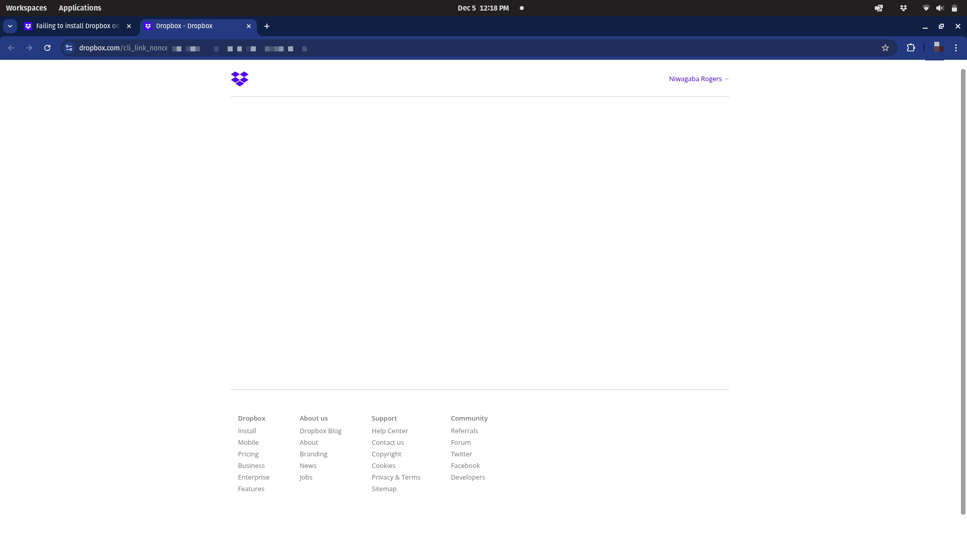View site information icon in address bar

[x=69, y=48]
